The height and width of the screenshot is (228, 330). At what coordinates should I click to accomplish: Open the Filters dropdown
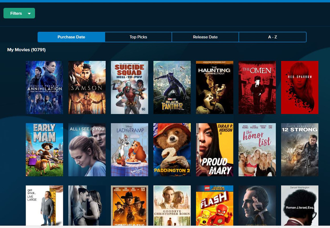pos(19,13)
